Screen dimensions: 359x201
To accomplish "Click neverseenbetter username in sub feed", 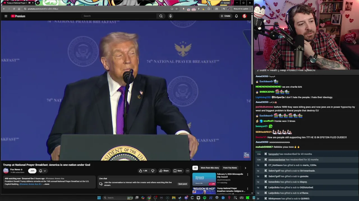I will [x=277, y=160].
